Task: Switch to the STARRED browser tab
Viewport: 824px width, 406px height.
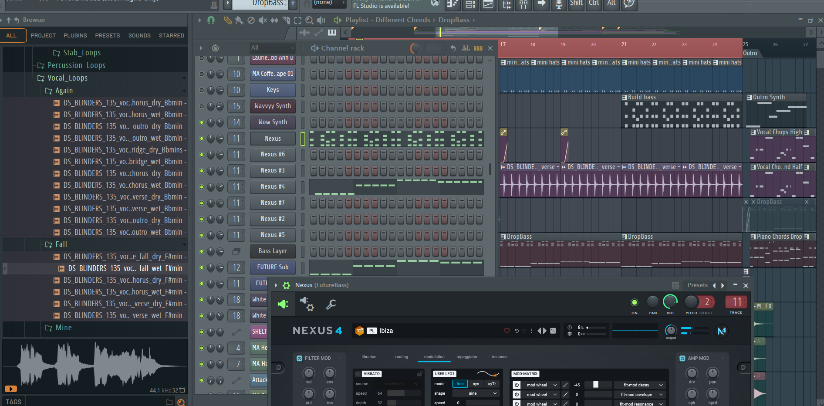Action: coord(172,36)
